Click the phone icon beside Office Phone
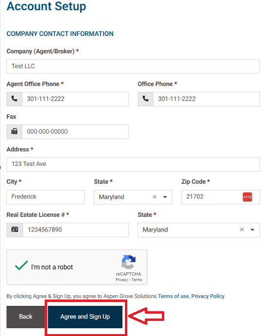Image resolution: width=262 pixels, height=336 pixels. [x=146, y=99]
